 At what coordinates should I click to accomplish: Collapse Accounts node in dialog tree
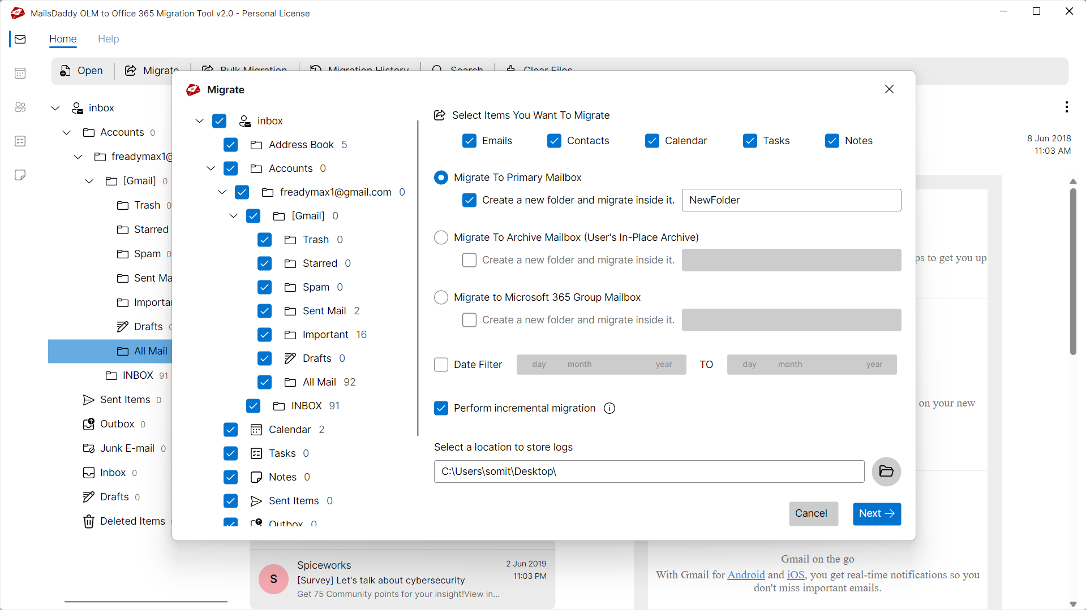(x=211, y=168)
